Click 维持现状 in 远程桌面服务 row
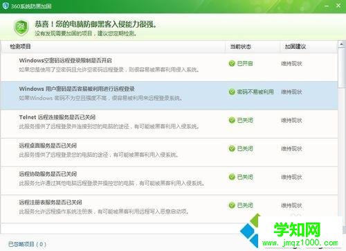The width and height of the screenshot is (346, 251). pos(291,149)
